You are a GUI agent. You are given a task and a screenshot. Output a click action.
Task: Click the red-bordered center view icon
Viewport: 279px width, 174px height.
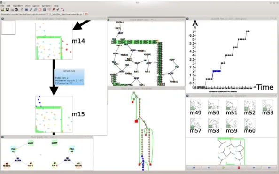40,10
